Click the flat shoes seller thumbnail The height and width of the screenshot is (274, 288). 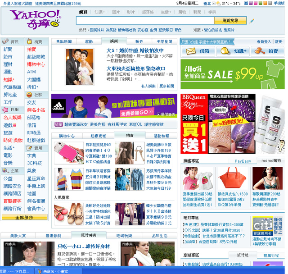coord(69,214)
